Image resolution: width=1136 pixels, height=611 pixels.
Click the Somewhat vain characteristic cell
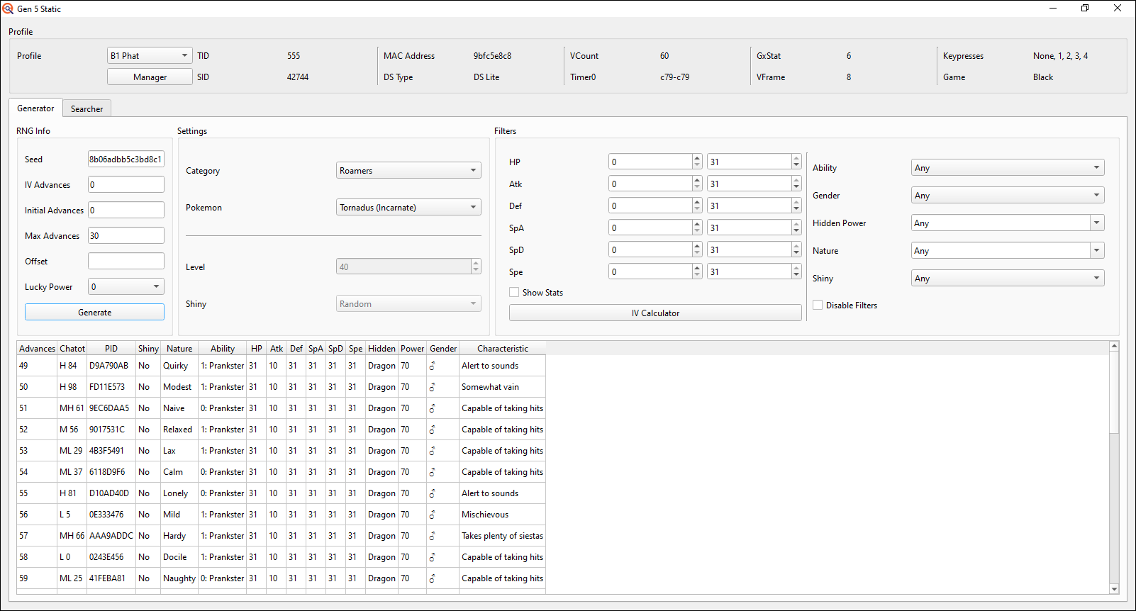(503, 387)
